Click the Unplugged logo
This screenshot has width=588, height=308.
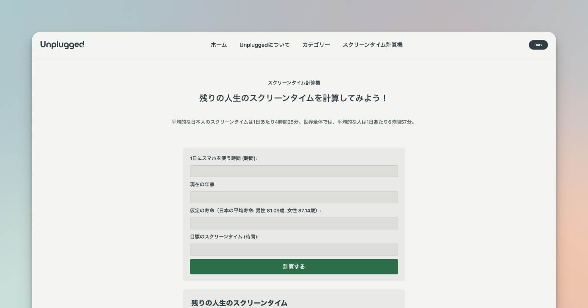62,45
